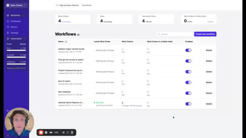Delete the recording with trash icon
The height and width of the screenshot is (138, 246).
[x=72, y=133]
